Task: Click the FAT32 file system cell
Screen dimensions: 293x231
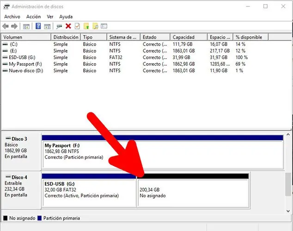Action: [116, 57]
